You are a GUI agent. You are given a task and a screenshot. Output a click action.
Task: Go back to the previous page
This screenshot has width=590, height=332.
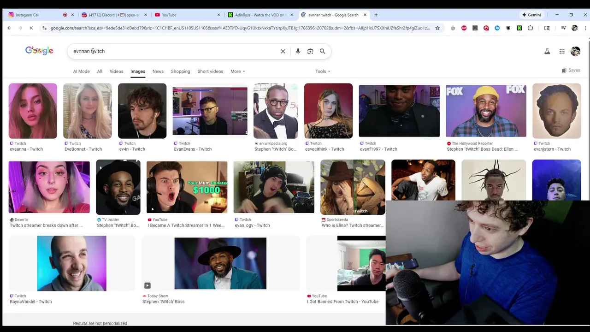[9, 28]
